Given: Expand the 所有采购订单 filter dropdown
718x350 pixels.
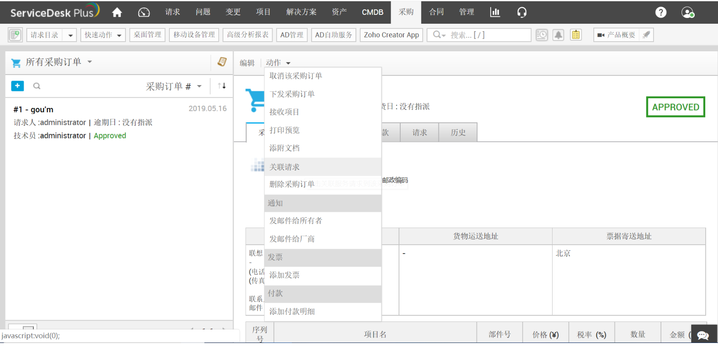Looking at the screenshot, I should pyautogui.click(x=90, y=62).
